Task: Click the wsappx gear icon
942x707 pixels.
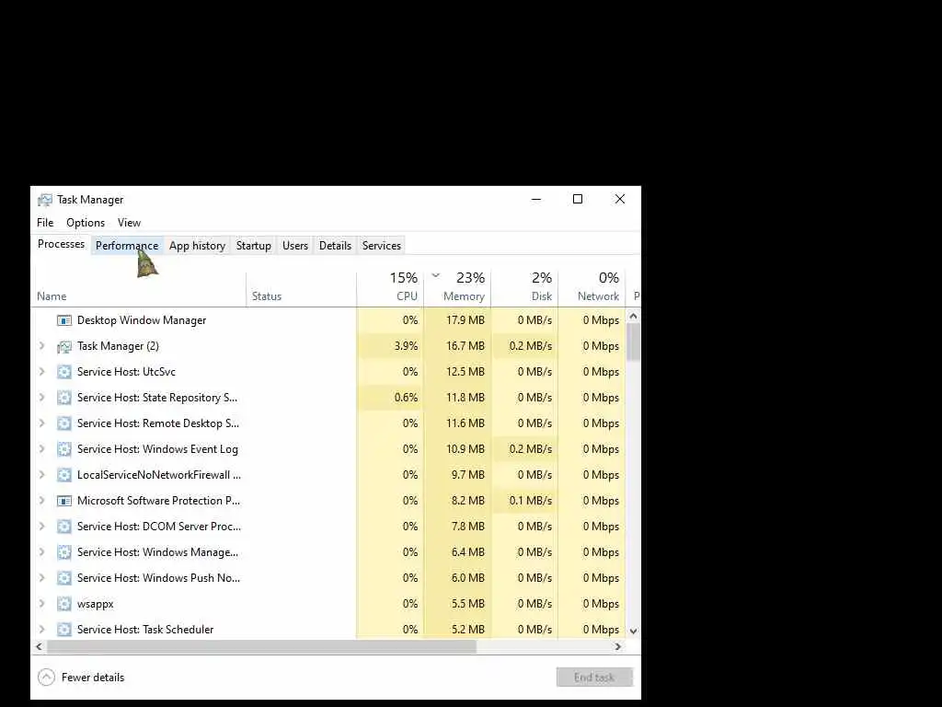Action: [x=64, y=604]
